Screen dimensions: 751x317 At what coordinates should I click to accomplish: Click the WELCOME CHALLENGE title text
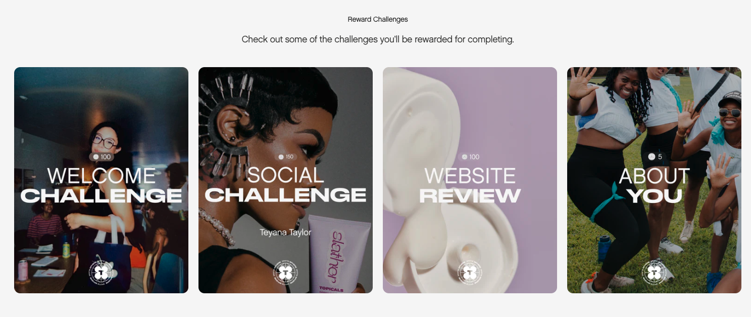point(102,185)
